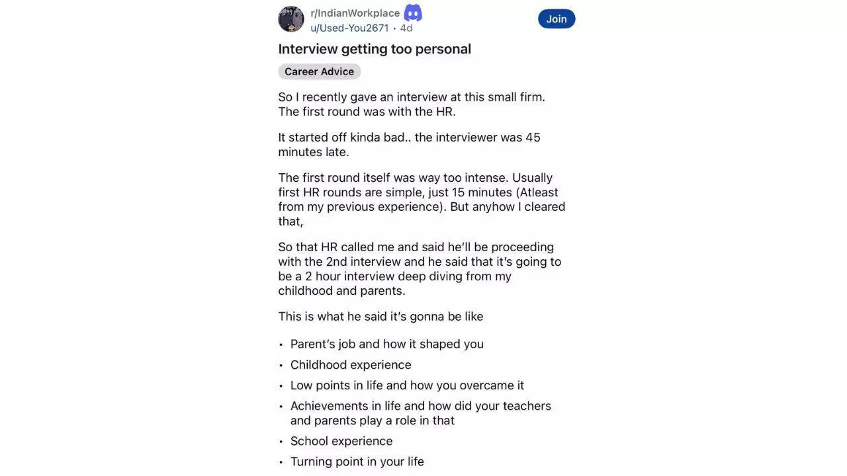Image resolution: width=847 pixels, height=476 pixels.
Task: Click the r/IndianWorkplace community avatar
Action: tap(290, 19)
